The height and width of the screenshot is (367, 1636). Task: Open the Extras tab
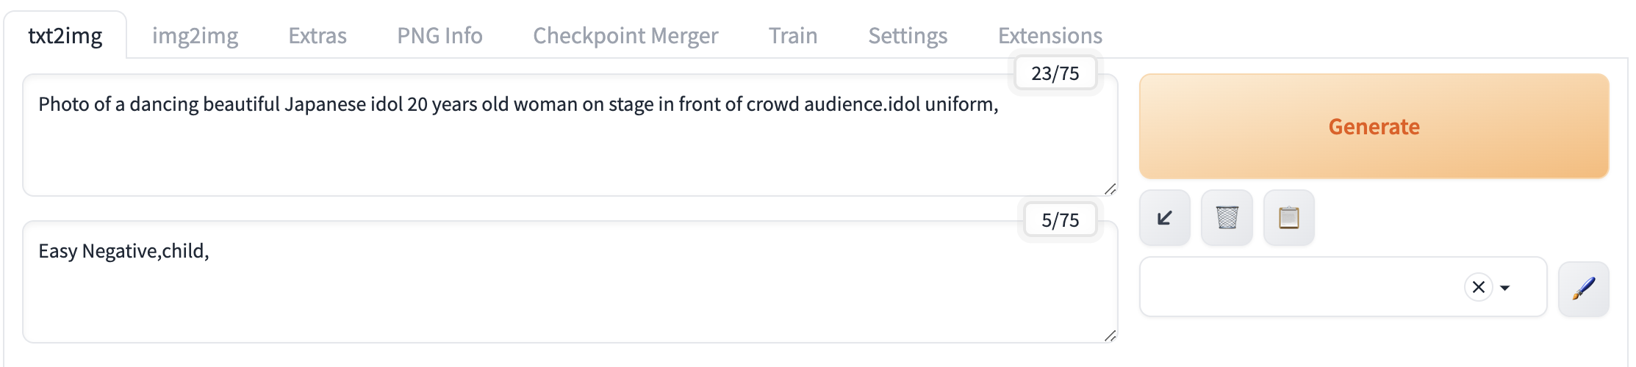click(317, 35)
